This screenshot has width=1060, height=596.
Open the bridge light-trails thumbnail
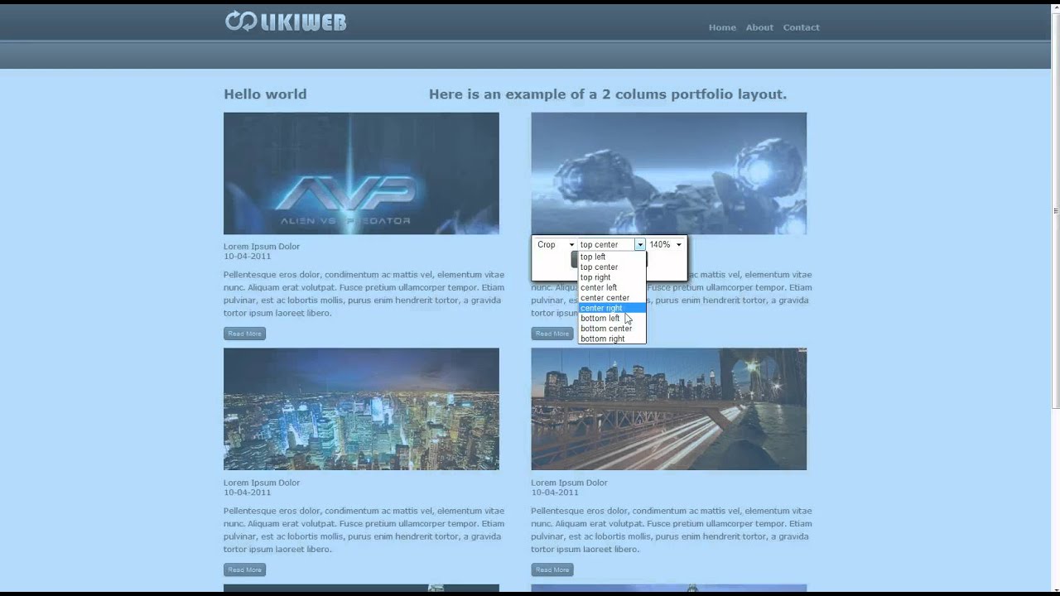coord(668,409)
